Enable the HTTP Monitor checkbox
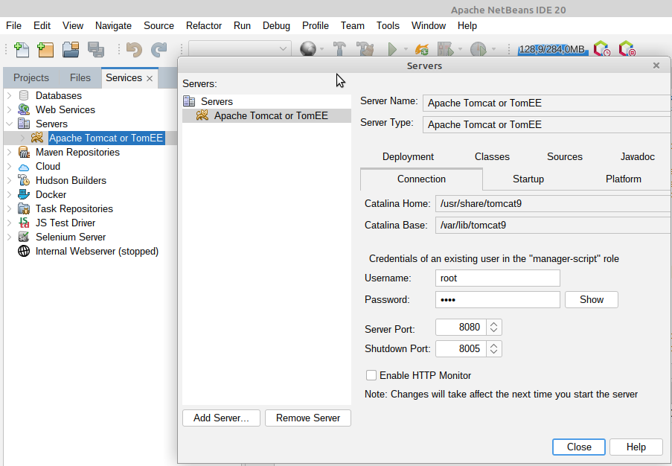 tap(371, 375)
